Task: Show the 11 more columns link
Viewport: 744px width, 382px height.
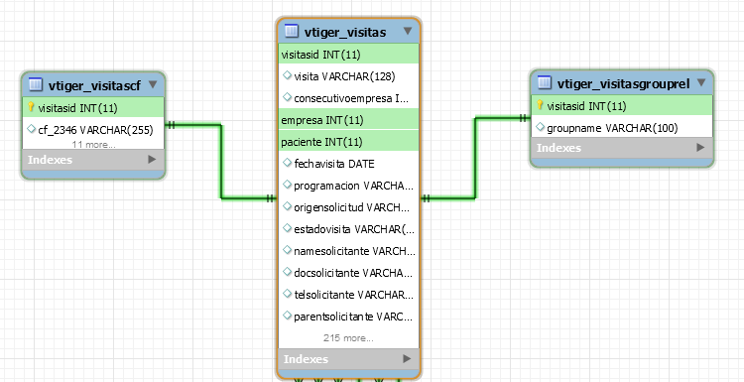Action: pyautogui.click(x=93, y=144)
